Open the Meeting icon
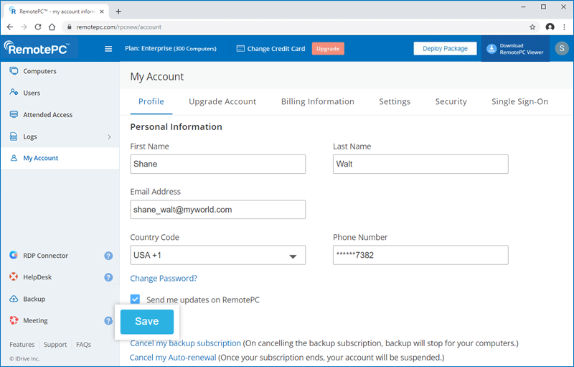The height and width of the screenshot is (367, 574). click(x=14, y=320)
